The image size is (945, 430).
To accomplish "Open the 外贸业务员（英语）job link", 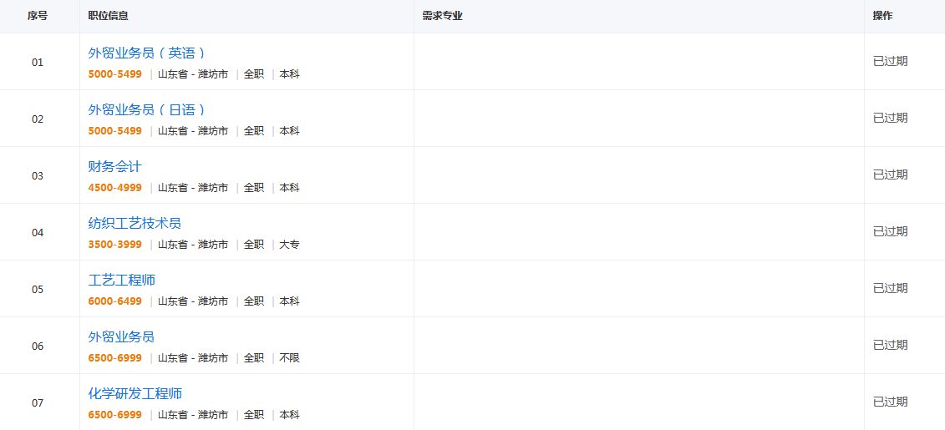I will (x=148, y=53).
